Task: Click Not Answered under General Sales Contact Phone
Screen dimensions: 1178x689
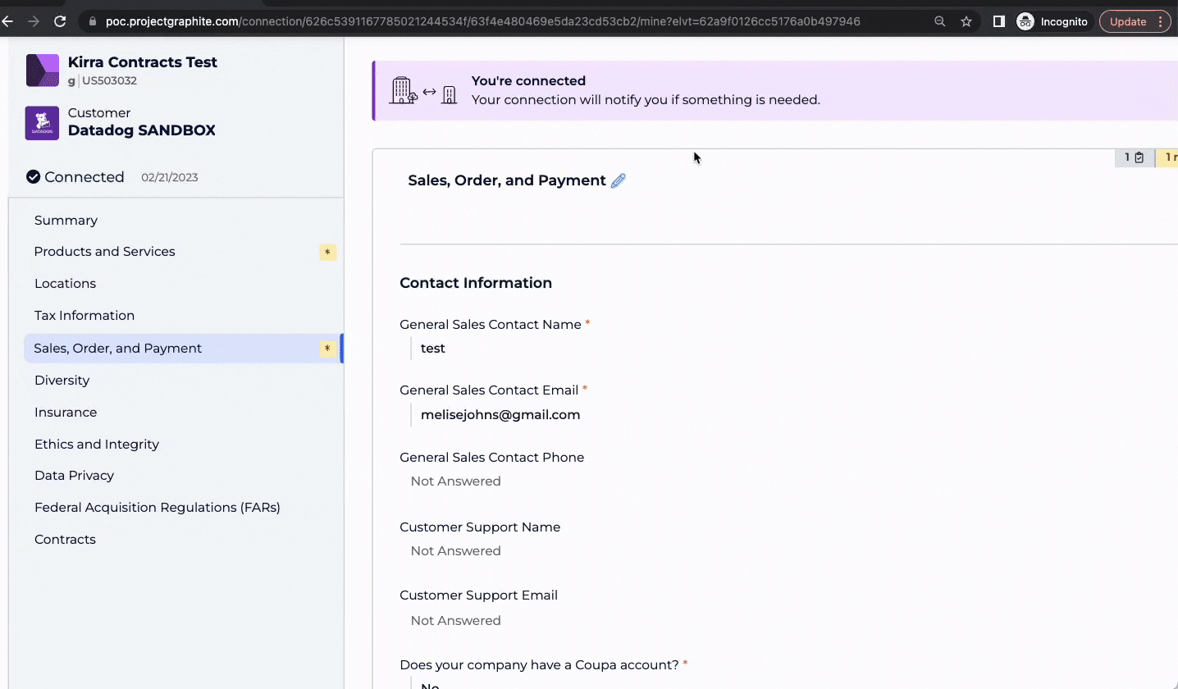Action: coord(455,481)
